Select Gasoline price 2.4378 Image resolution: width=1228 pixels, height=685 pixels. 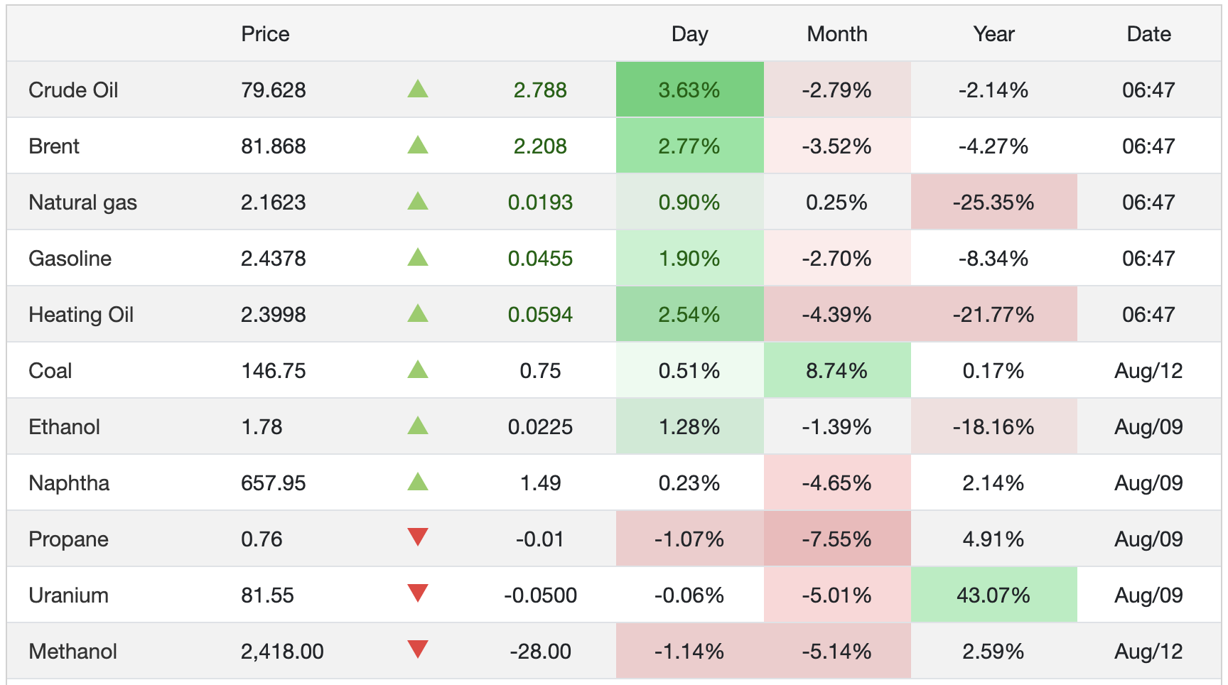coord(274,259)
